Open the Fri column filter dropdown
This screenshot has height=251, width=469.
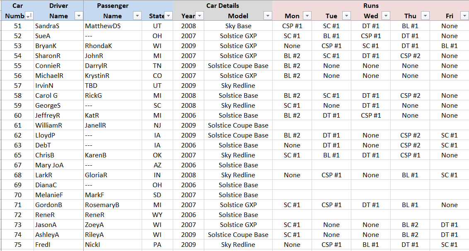click(x=464, y=16)
